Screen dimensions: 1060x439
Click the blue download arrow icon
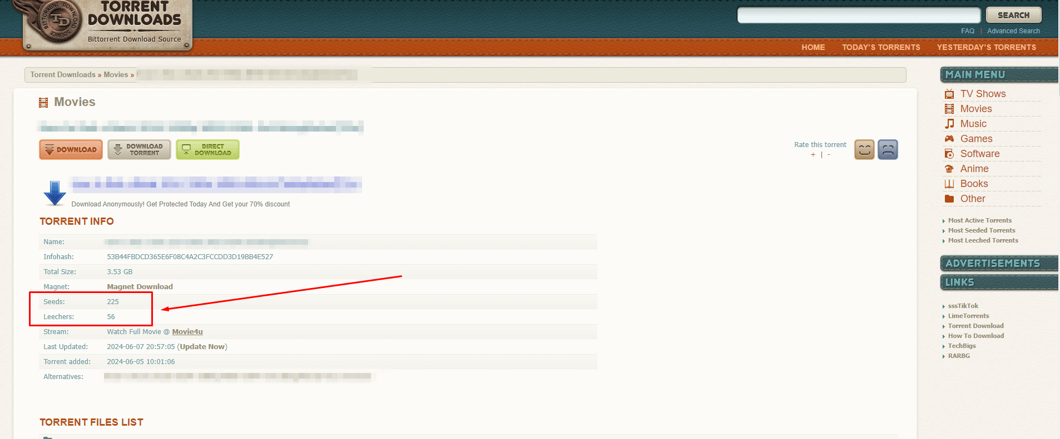pos(55,193)
